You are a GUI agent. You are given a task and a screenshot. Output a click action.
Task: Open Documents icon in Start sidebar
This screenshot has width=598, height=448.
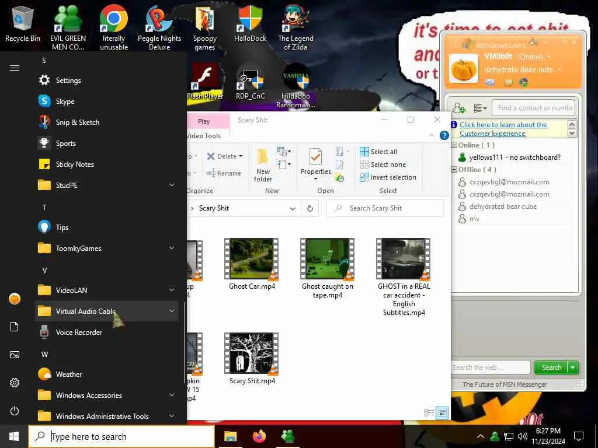click(15, 327)
